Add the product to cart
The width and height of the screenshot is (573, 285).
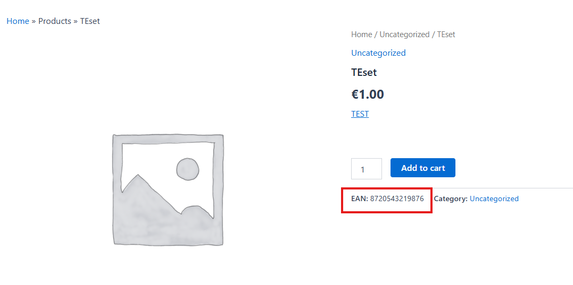point(423,168)
